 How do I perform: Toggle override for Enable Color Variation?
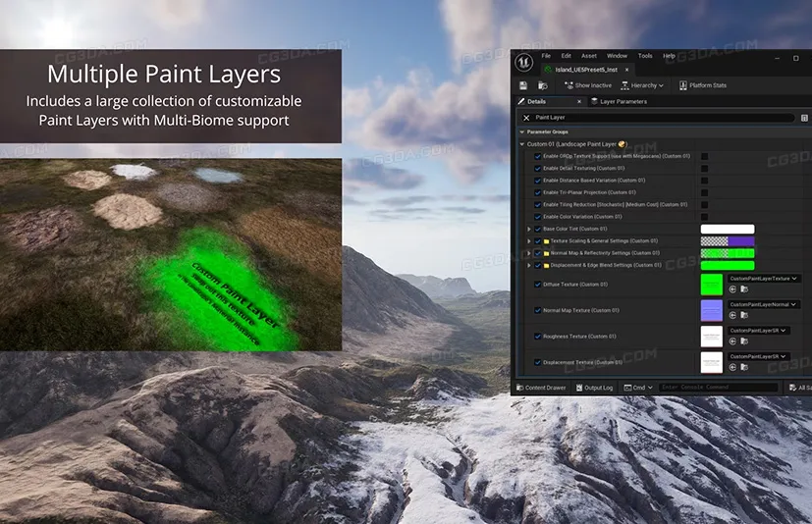pos(537,217)
